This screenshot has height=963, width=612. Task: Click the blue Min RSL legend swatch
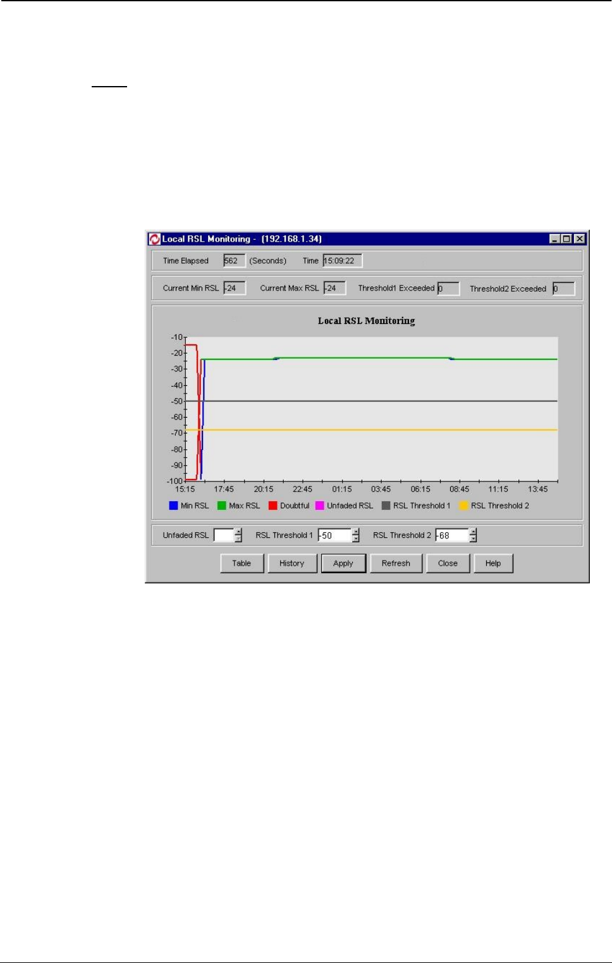tap(173, 506)
